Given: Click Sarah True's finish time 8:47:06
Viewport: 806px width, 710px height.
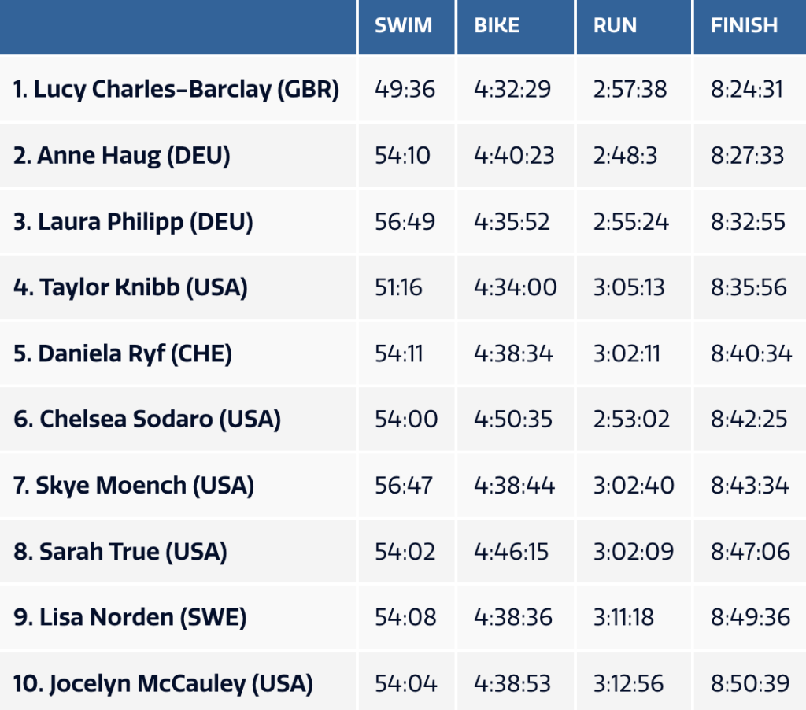Looking at the screenshot, I should [750, 551].
